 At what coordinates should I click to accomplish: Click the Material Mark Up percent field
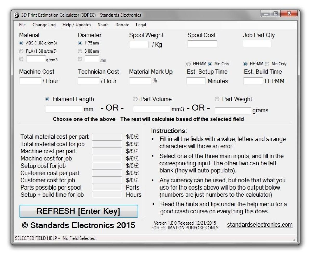140,81
